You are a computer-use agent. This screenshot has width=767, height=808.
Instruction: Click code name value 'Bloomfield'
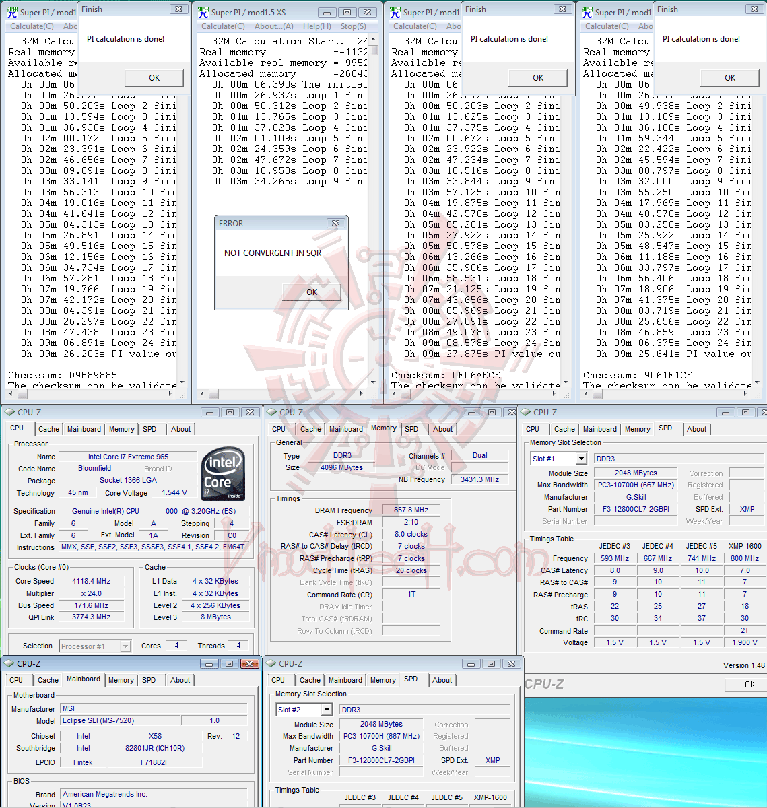[95, 468]
